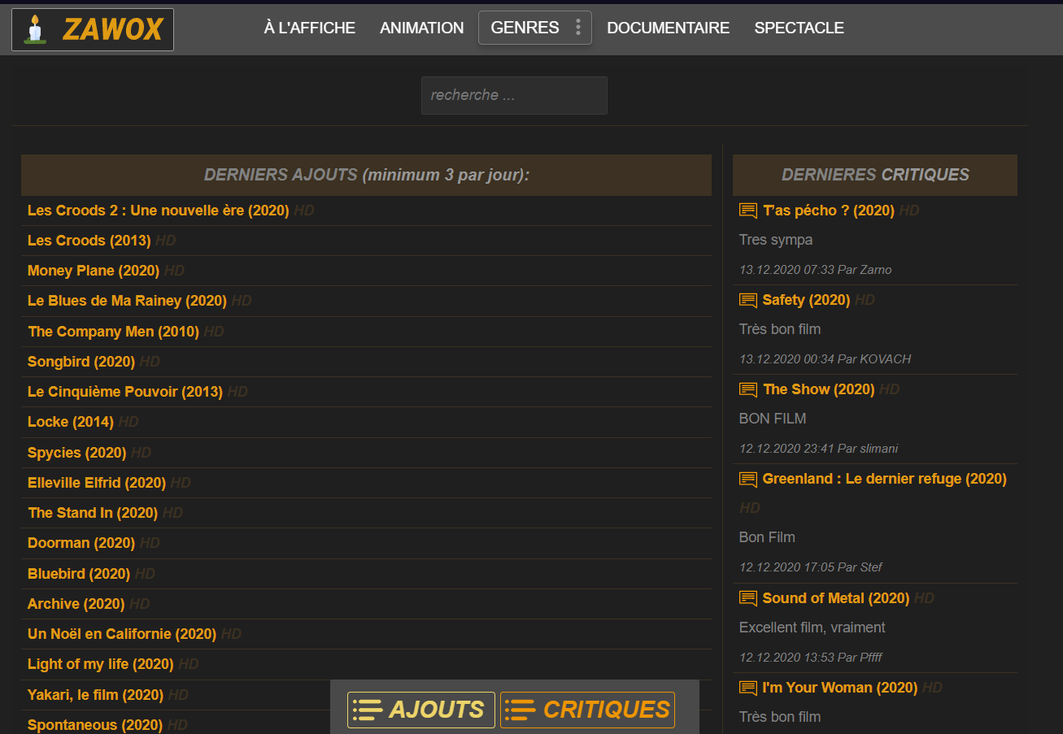Screen dimensions: 1063x734
Task: Go to the ANIMATION section
Action: pos(422,28)
